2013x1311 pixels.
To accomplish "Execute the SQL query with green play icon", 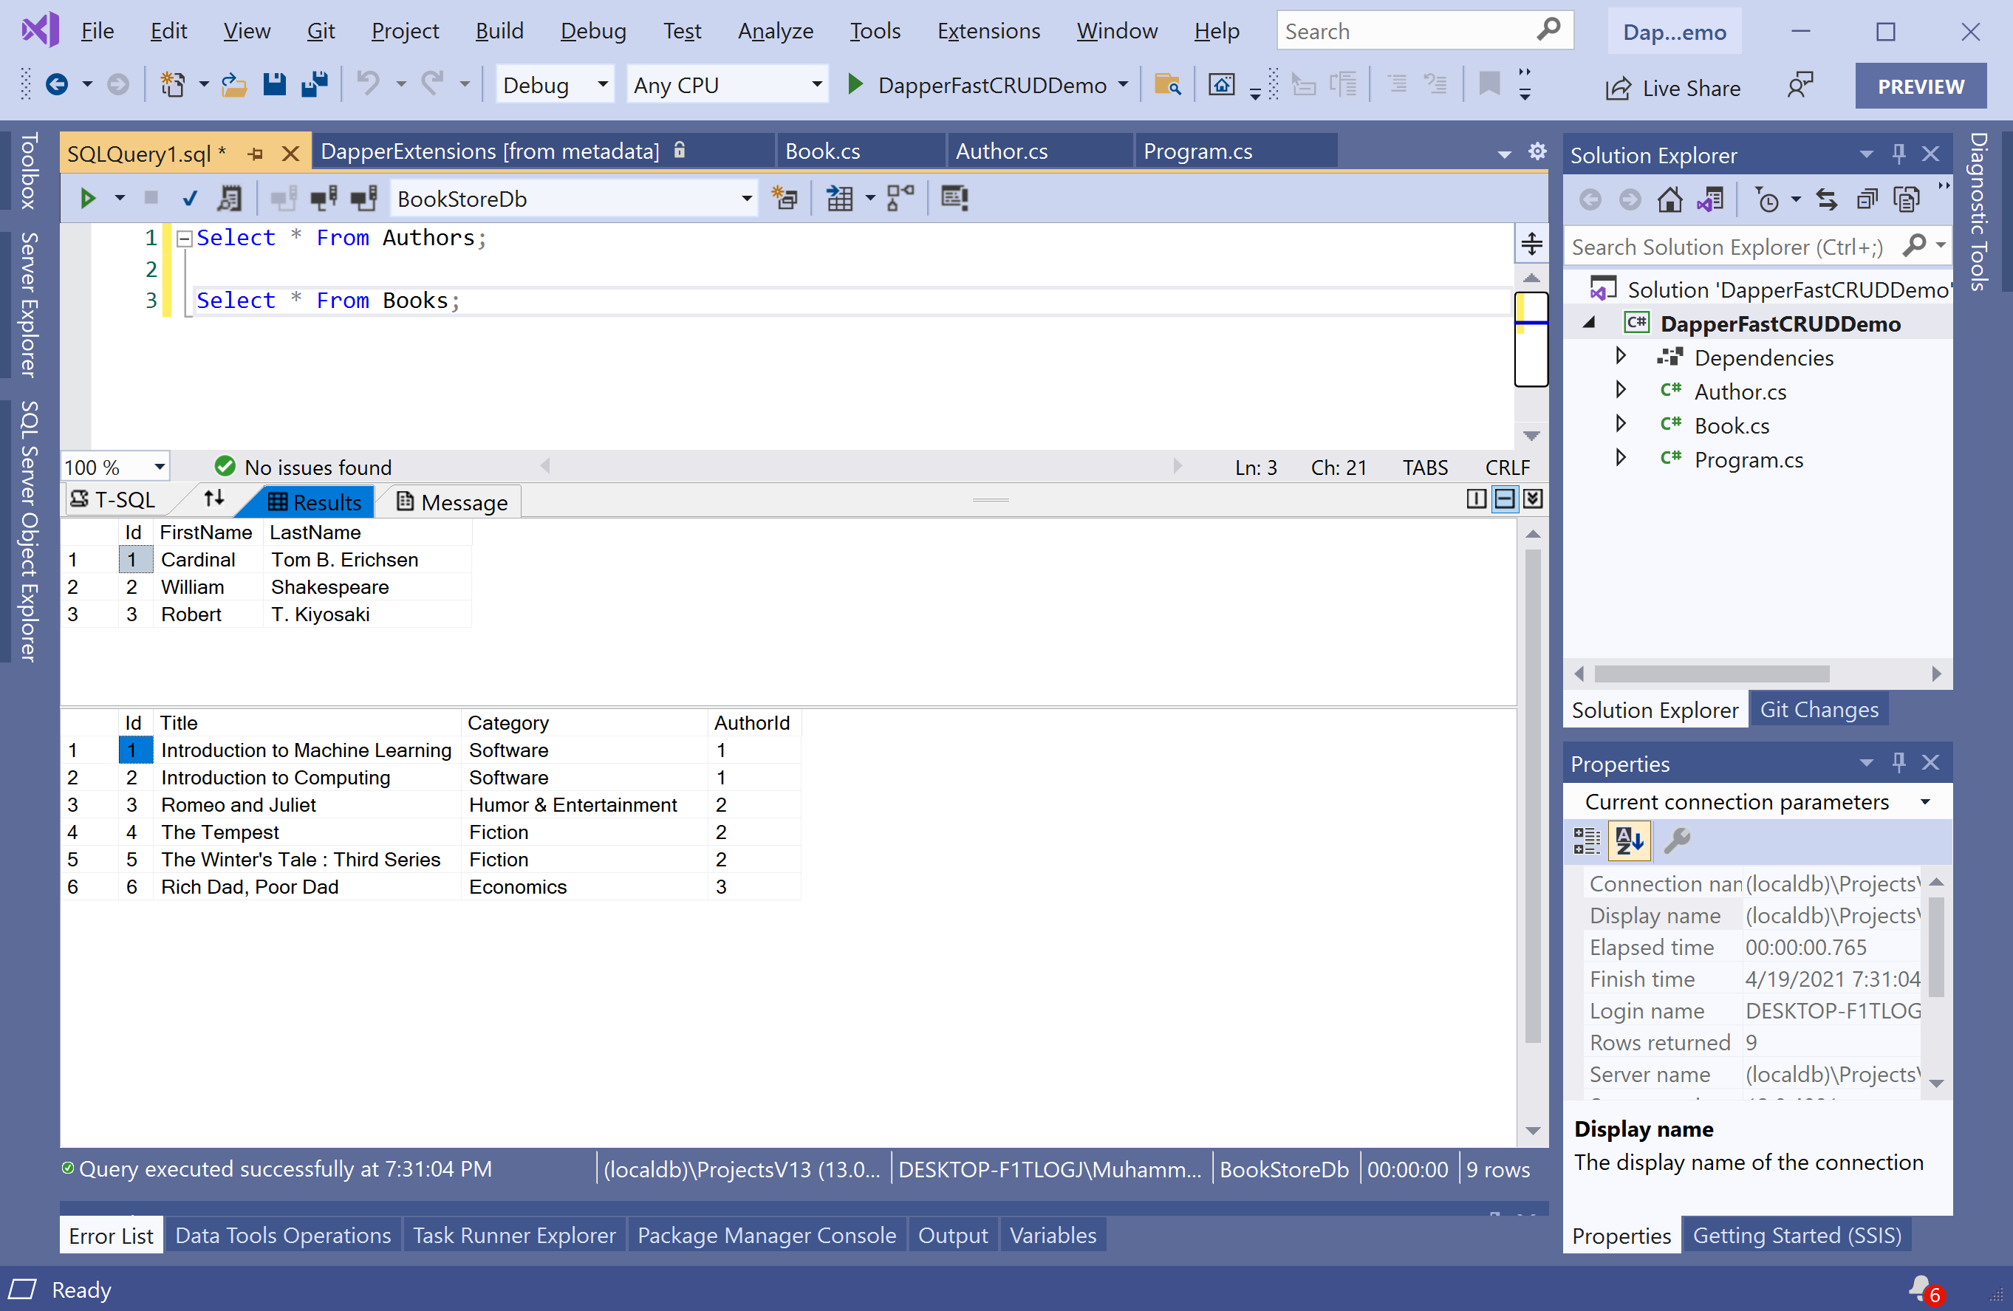I will coord(87,199).
